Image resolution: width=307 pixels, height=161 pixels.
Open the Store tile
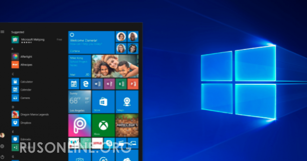click(x=103, y=102)
